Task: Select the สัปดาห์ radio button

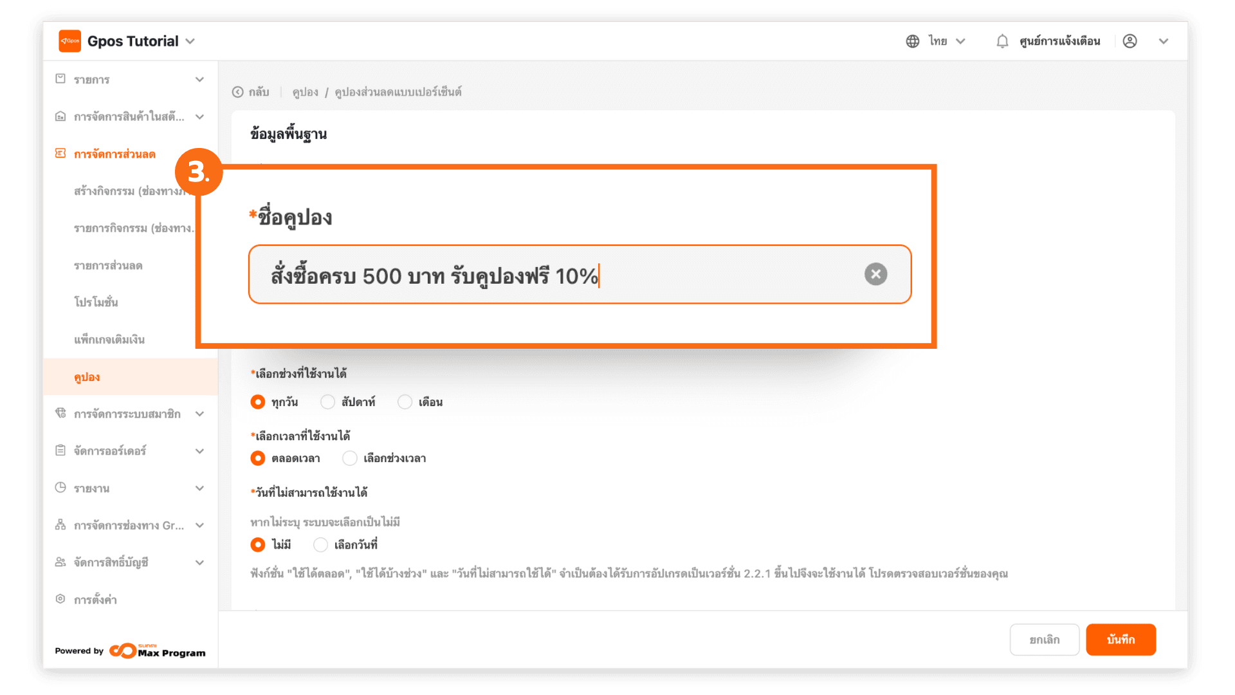Action: [328, 402]
